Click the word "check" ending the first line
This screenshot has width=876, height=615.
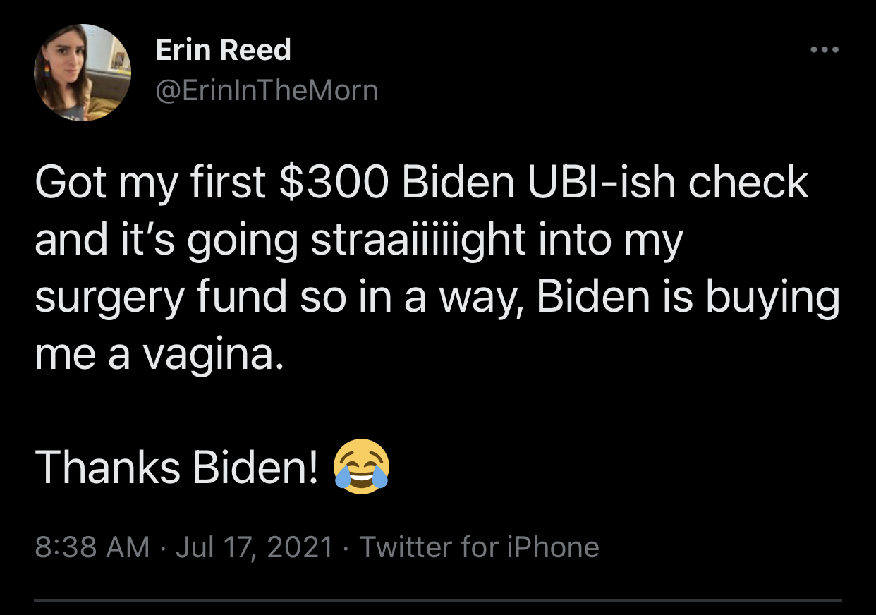click(748, 183)
